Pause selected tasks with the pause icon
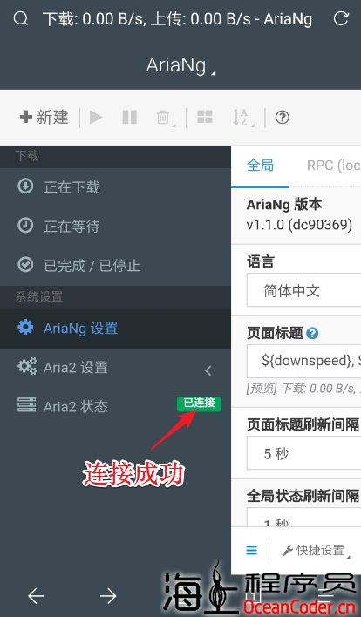361x617 pixels. tap(130, 117)
